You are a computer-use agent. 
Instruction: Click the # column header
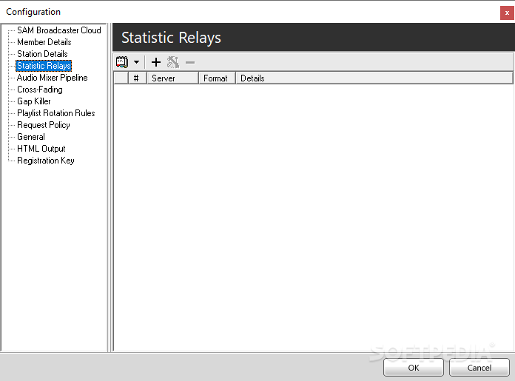click(138, 78)
